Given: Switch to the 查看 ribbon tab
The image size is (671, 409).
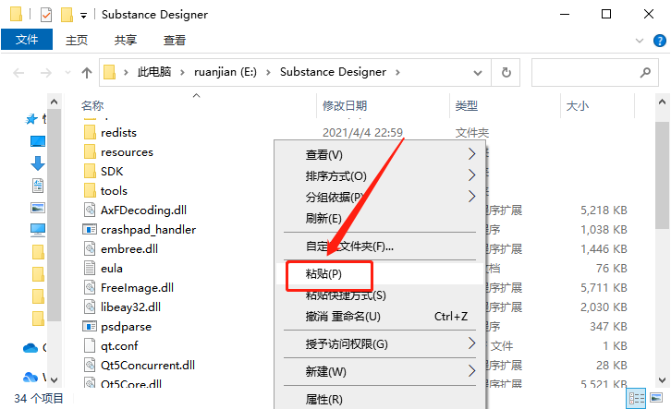Looking at the screenshot, I should coord(175,41).
